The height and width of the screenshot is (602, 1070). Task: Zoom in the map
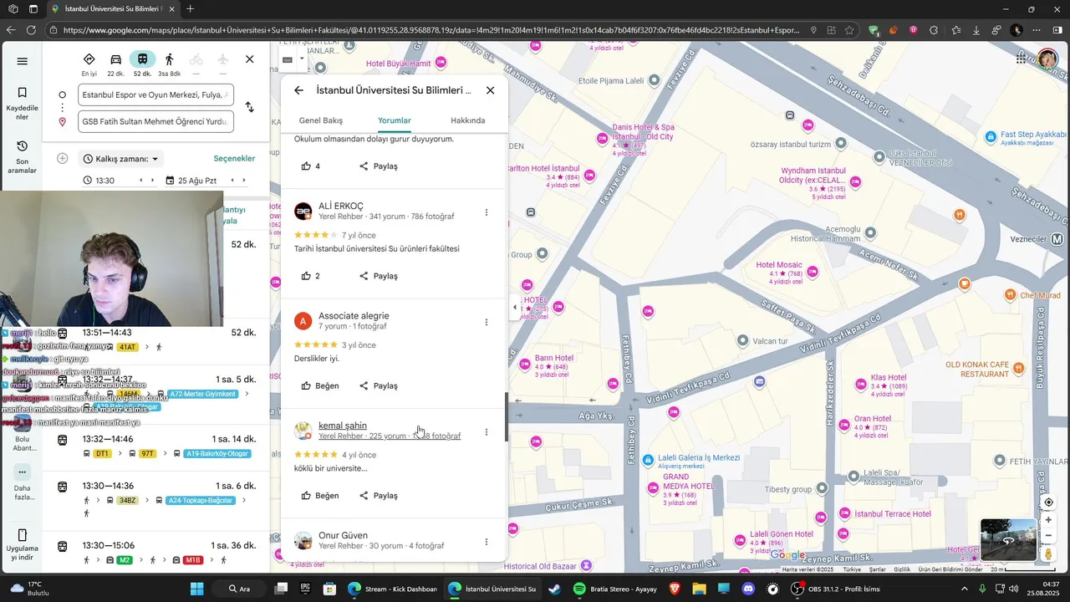(x=1048, y=520)
